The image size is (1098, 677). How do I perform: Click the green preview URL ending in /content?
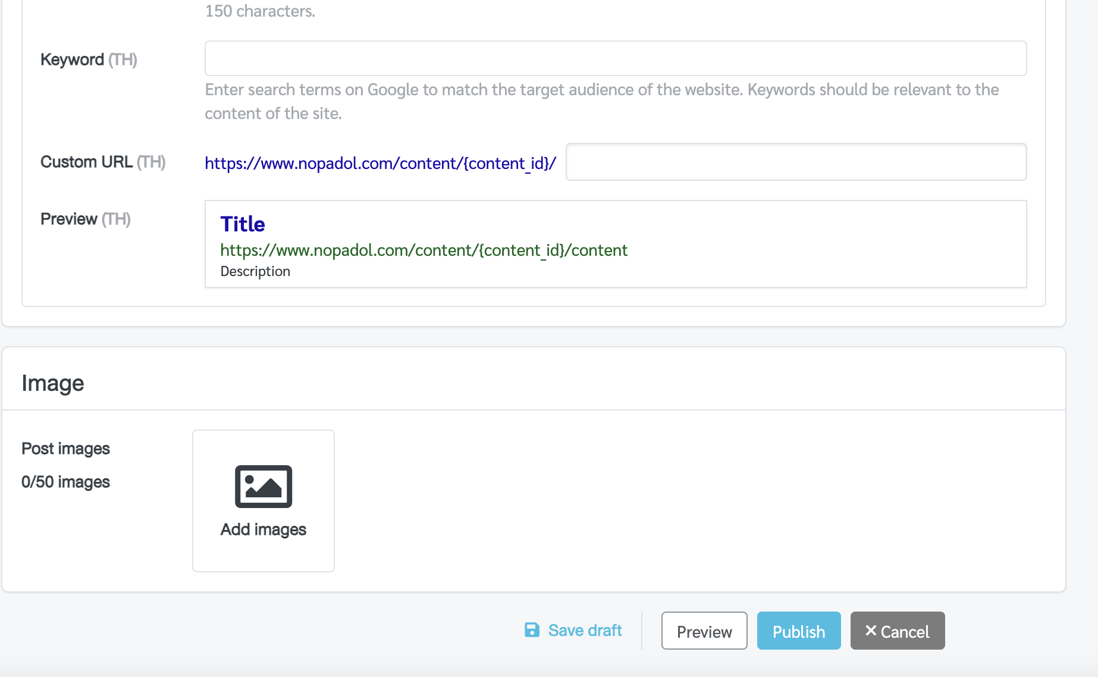423,250
